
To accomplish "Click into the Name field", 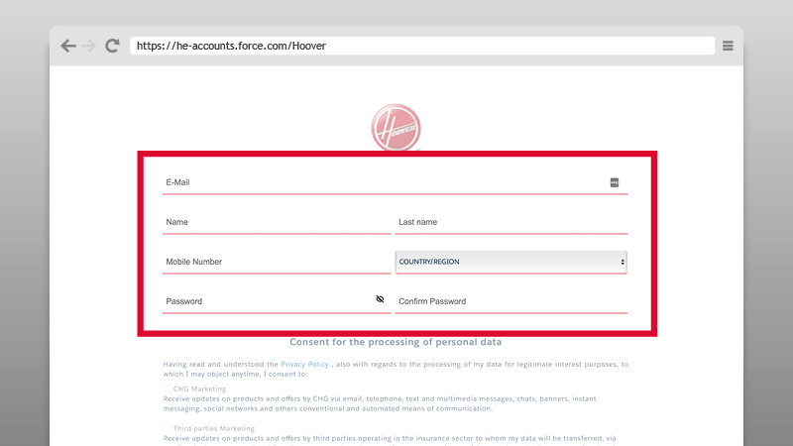I will coord(276,222).
